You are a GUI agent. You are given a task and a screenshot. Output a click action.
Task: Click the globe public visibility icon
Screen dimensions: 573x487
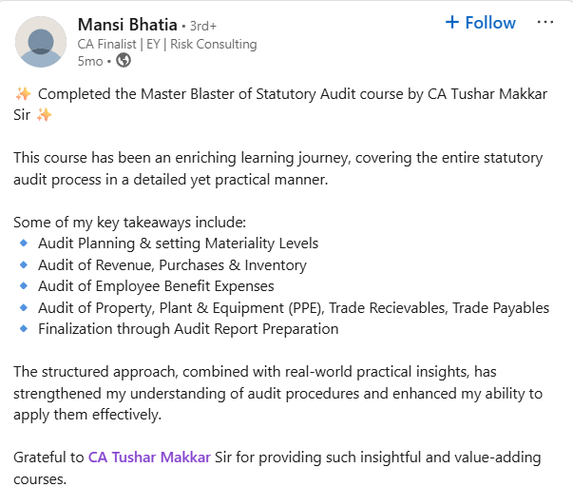(x=124, y=61)
